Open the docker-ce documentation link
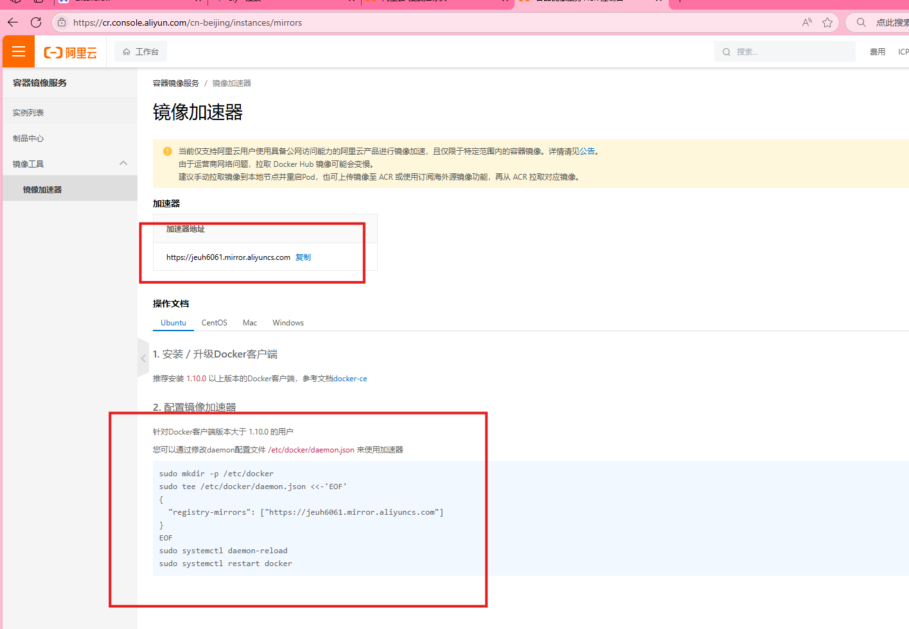Screen dimensions: 909x629 (x=350, y=379)
